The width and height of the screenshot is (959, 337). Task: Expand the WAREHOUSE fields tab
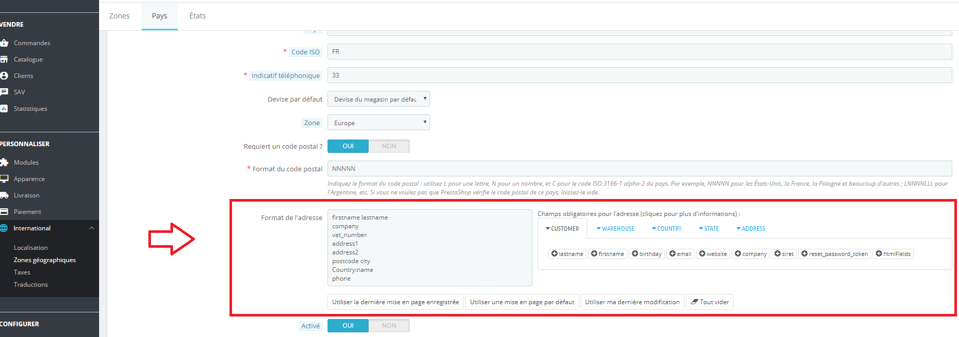[615, 229]
